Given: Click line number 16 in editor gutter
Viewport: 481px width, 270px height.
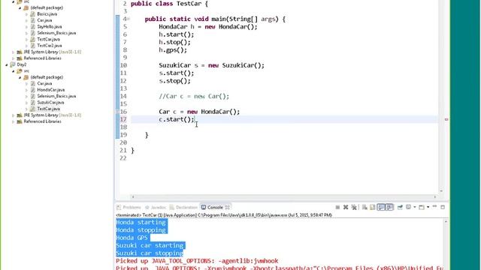Looking at the screenshot, I should pyautogui.click(x=123, y=112).
